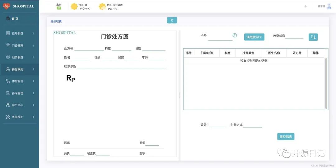Screen dimensions: 336x168
Task: Click the 门诊时间 column header
Action: [207, 53]
